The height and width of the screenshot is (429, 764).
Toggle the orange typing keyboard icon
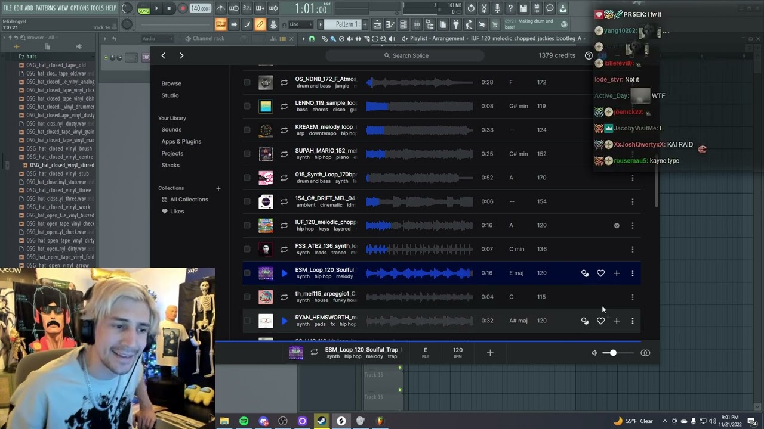pos(220,24)
